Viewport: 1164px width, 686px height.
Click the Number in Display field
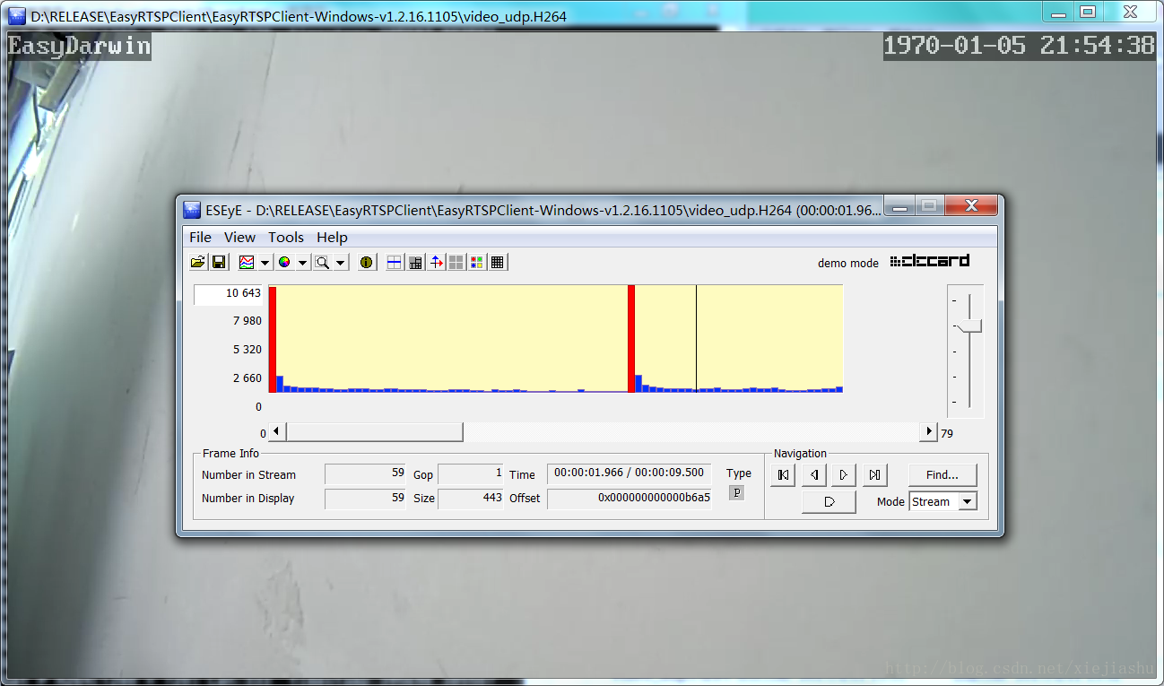[365, 498]
